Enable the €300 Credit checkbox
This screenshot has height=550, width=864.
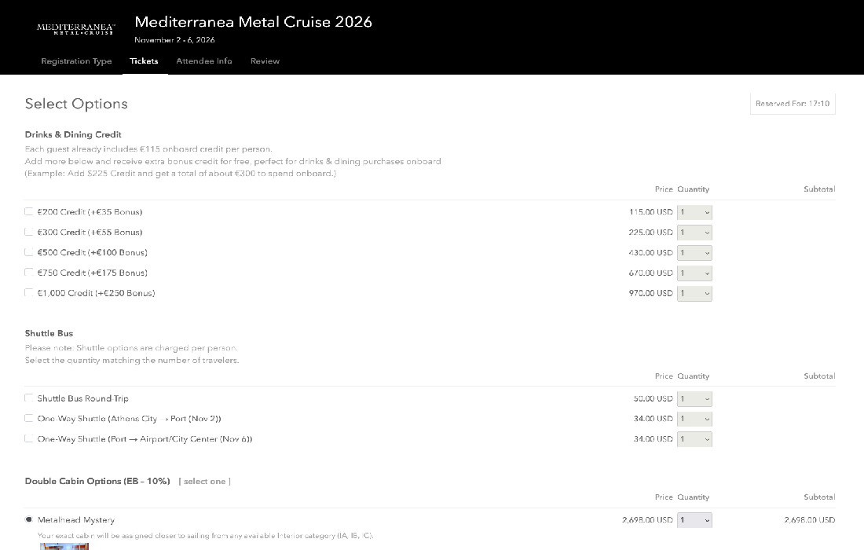point(29,232)
